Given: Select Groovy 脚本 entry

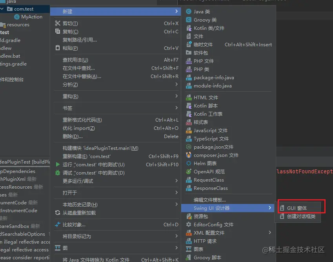Looking at the screenshot, I should [x=228, y=258].
